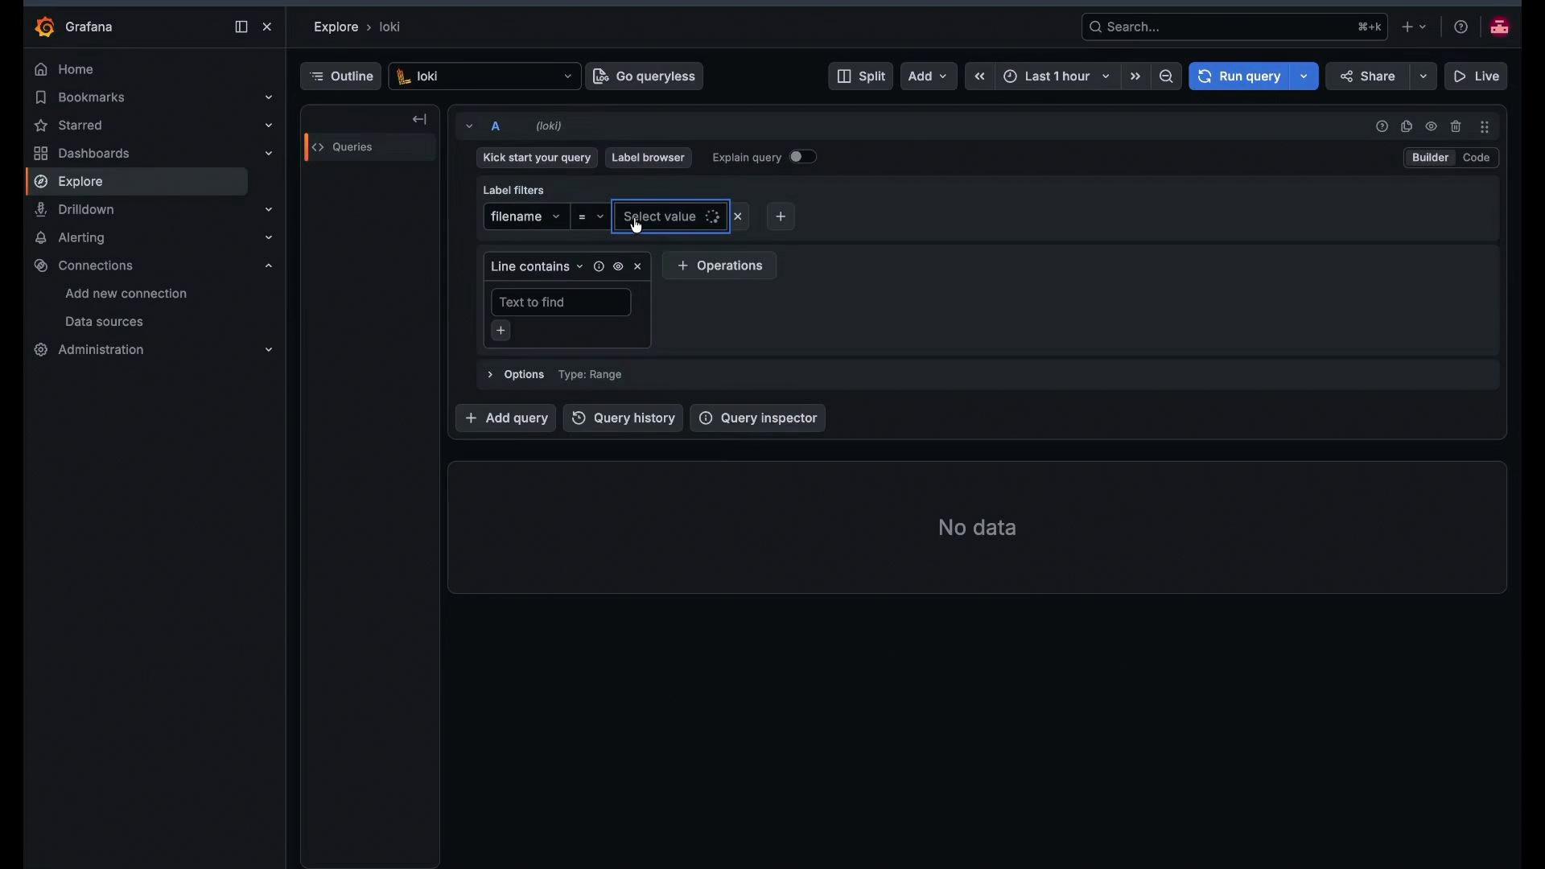
Task: Switch to Builder editor mode
Action: pyautogui.click(x=1430, y=158)
